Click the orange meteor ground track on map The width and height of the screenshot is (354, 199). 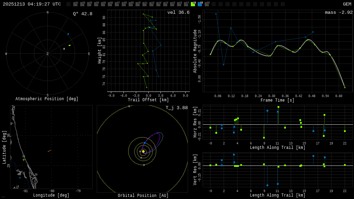tap(50, 151)
